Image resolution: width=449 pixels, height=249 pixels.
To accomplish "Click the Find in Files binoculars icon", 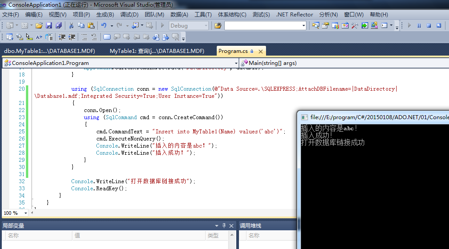I will (x=218, y=25).
